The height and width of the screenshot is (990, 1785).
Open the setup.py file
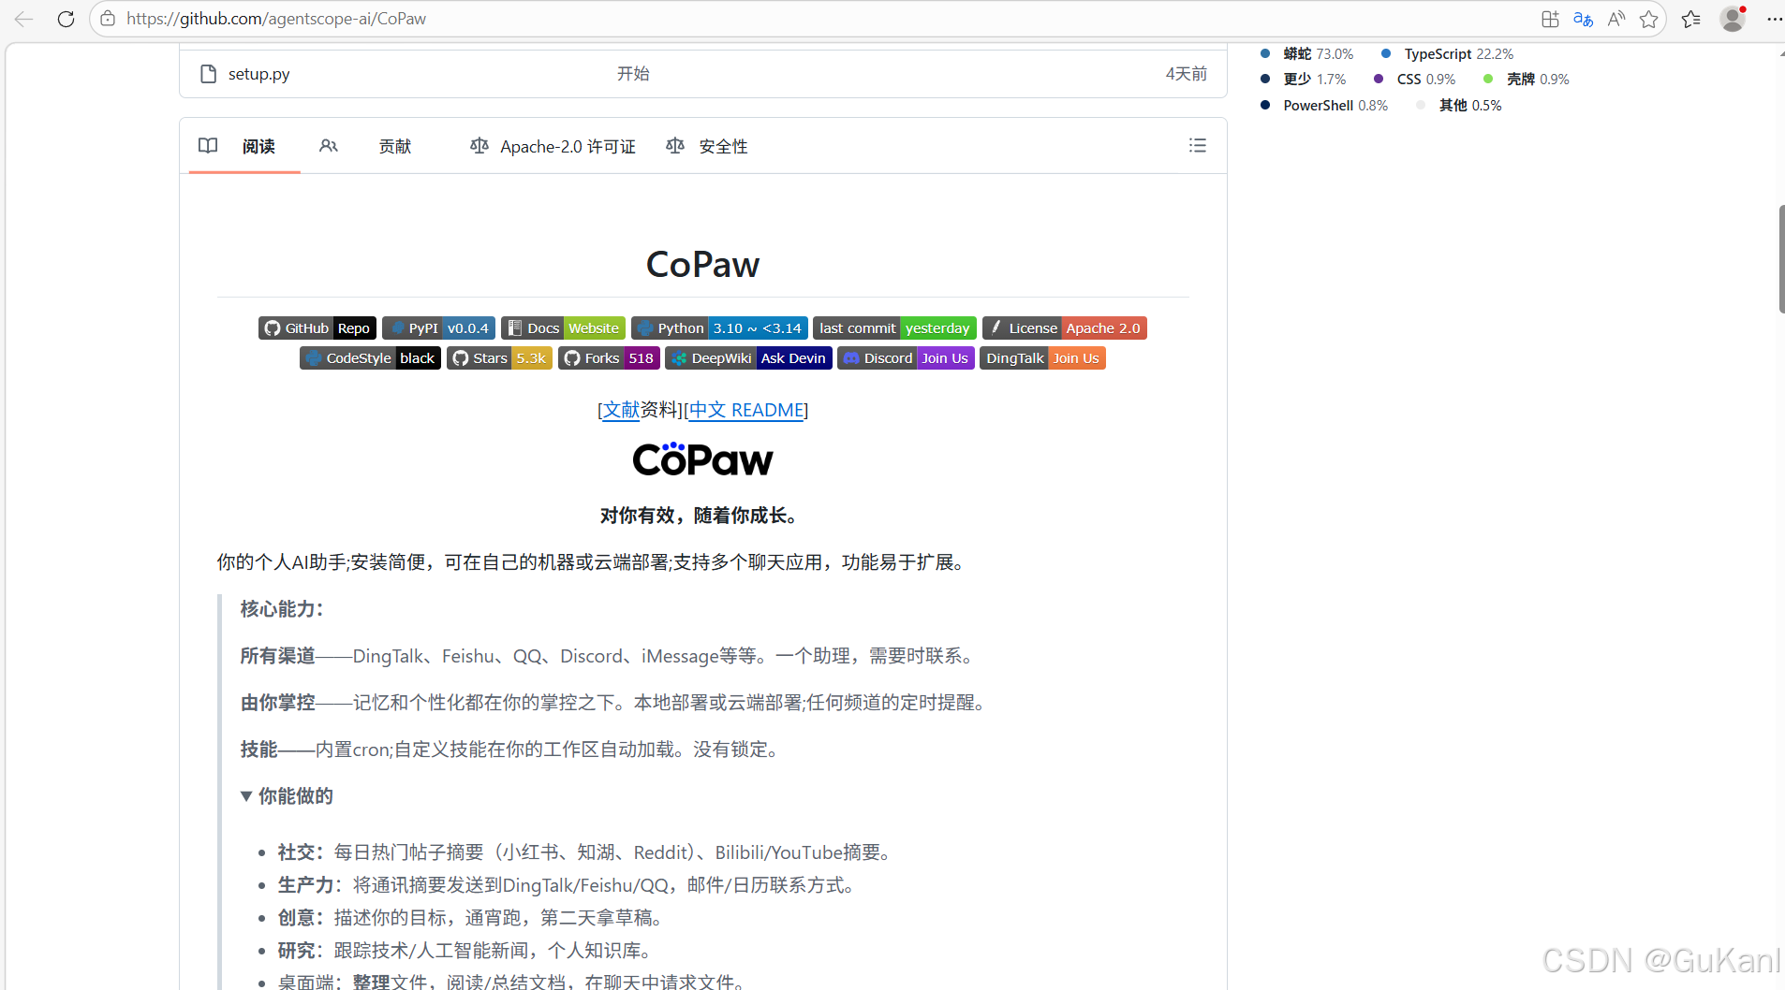tap(258, 74)
